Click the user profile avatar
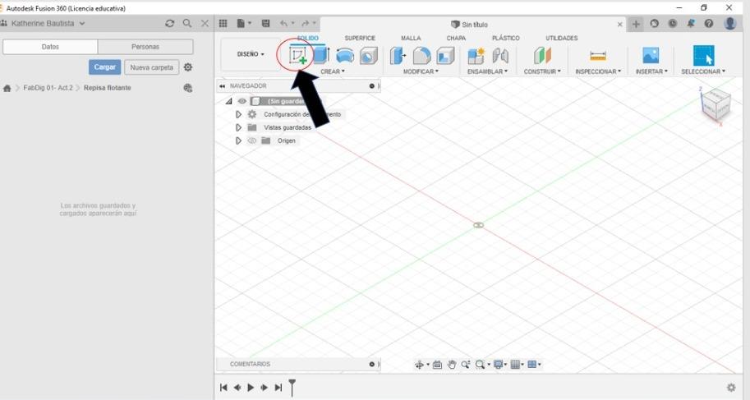This screenshot has width=750, height=400. 730,23
